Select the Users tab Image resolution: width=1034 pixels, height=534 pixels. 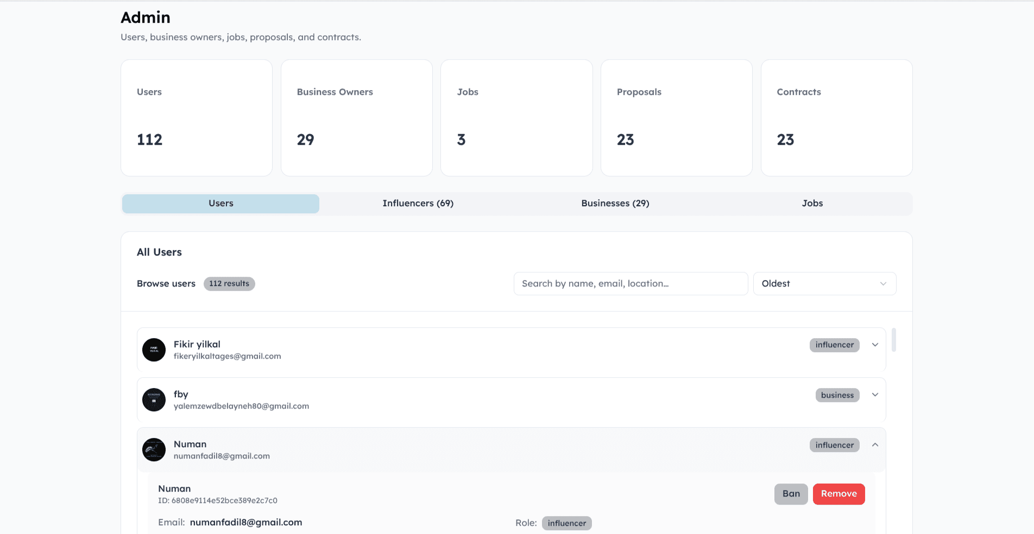[220, 204]
